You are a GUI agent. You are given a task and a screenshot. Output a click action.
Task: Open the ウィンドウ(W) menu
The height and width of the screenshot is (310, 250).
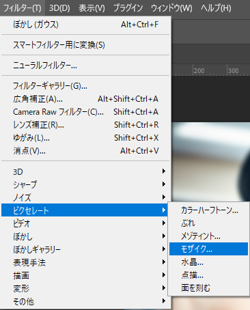pyautogui.click(x=171, y=8)
